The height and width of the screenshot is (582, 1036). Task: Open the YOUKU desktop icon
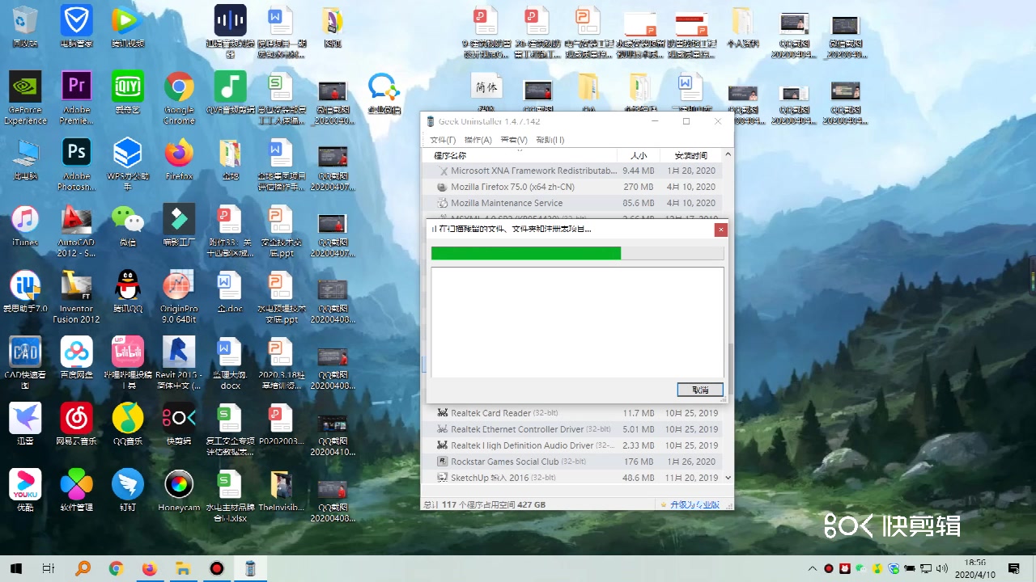coord(25,489)
